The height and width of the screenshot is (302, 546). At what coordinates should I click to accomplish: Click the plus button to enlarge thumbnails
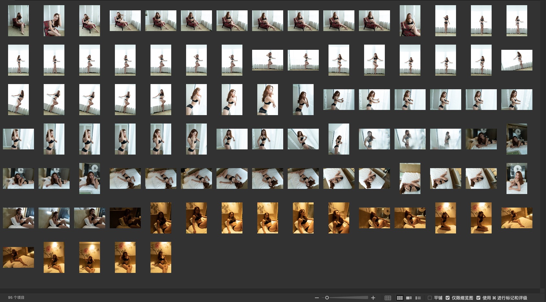click(x=373, y=298)
